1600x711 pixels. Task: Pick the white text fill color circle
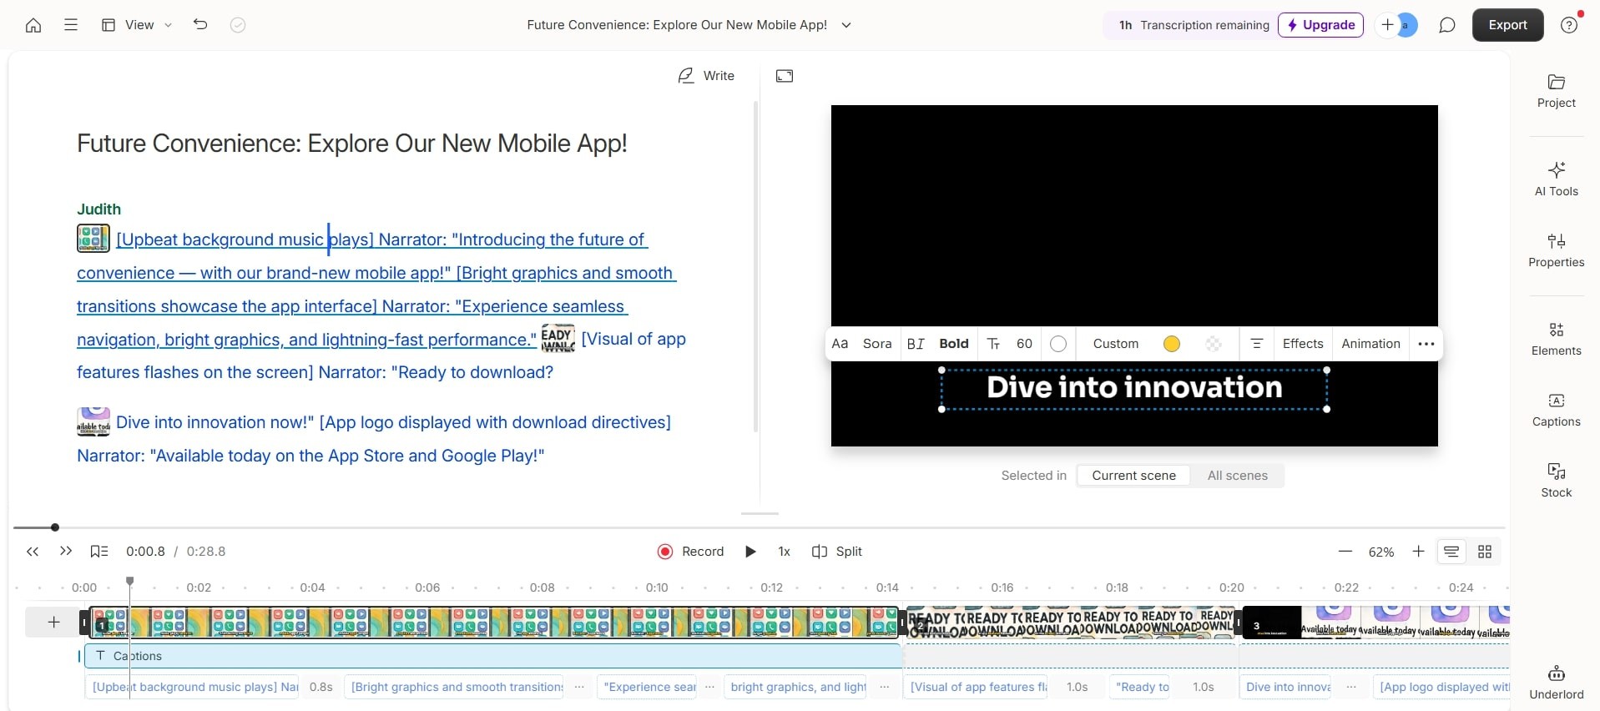1058,344
